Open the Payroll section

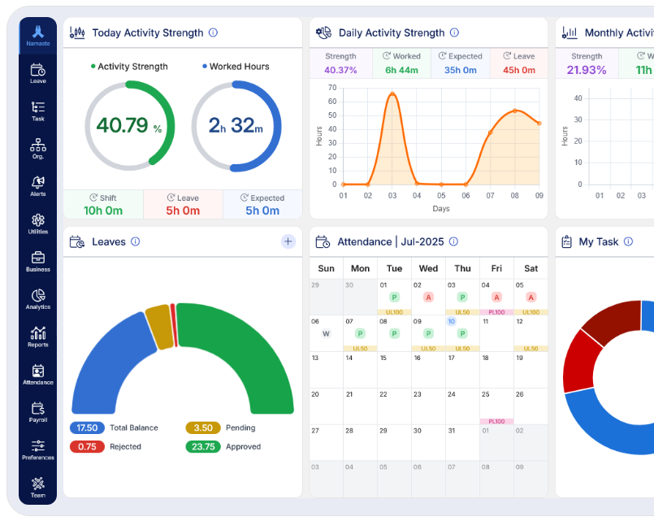37,410
